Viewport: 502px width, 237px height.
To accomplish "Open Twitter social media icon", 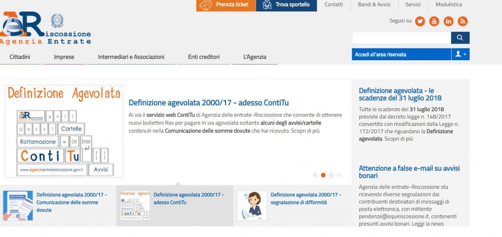I will click(420, 22).
